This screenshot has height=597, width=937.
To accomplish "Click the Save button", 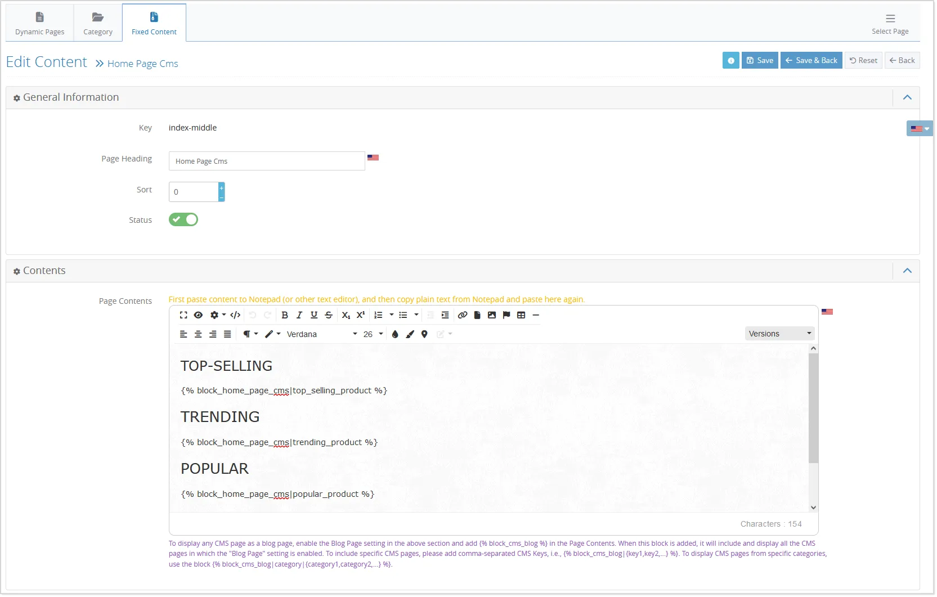I will coord(760,61).
